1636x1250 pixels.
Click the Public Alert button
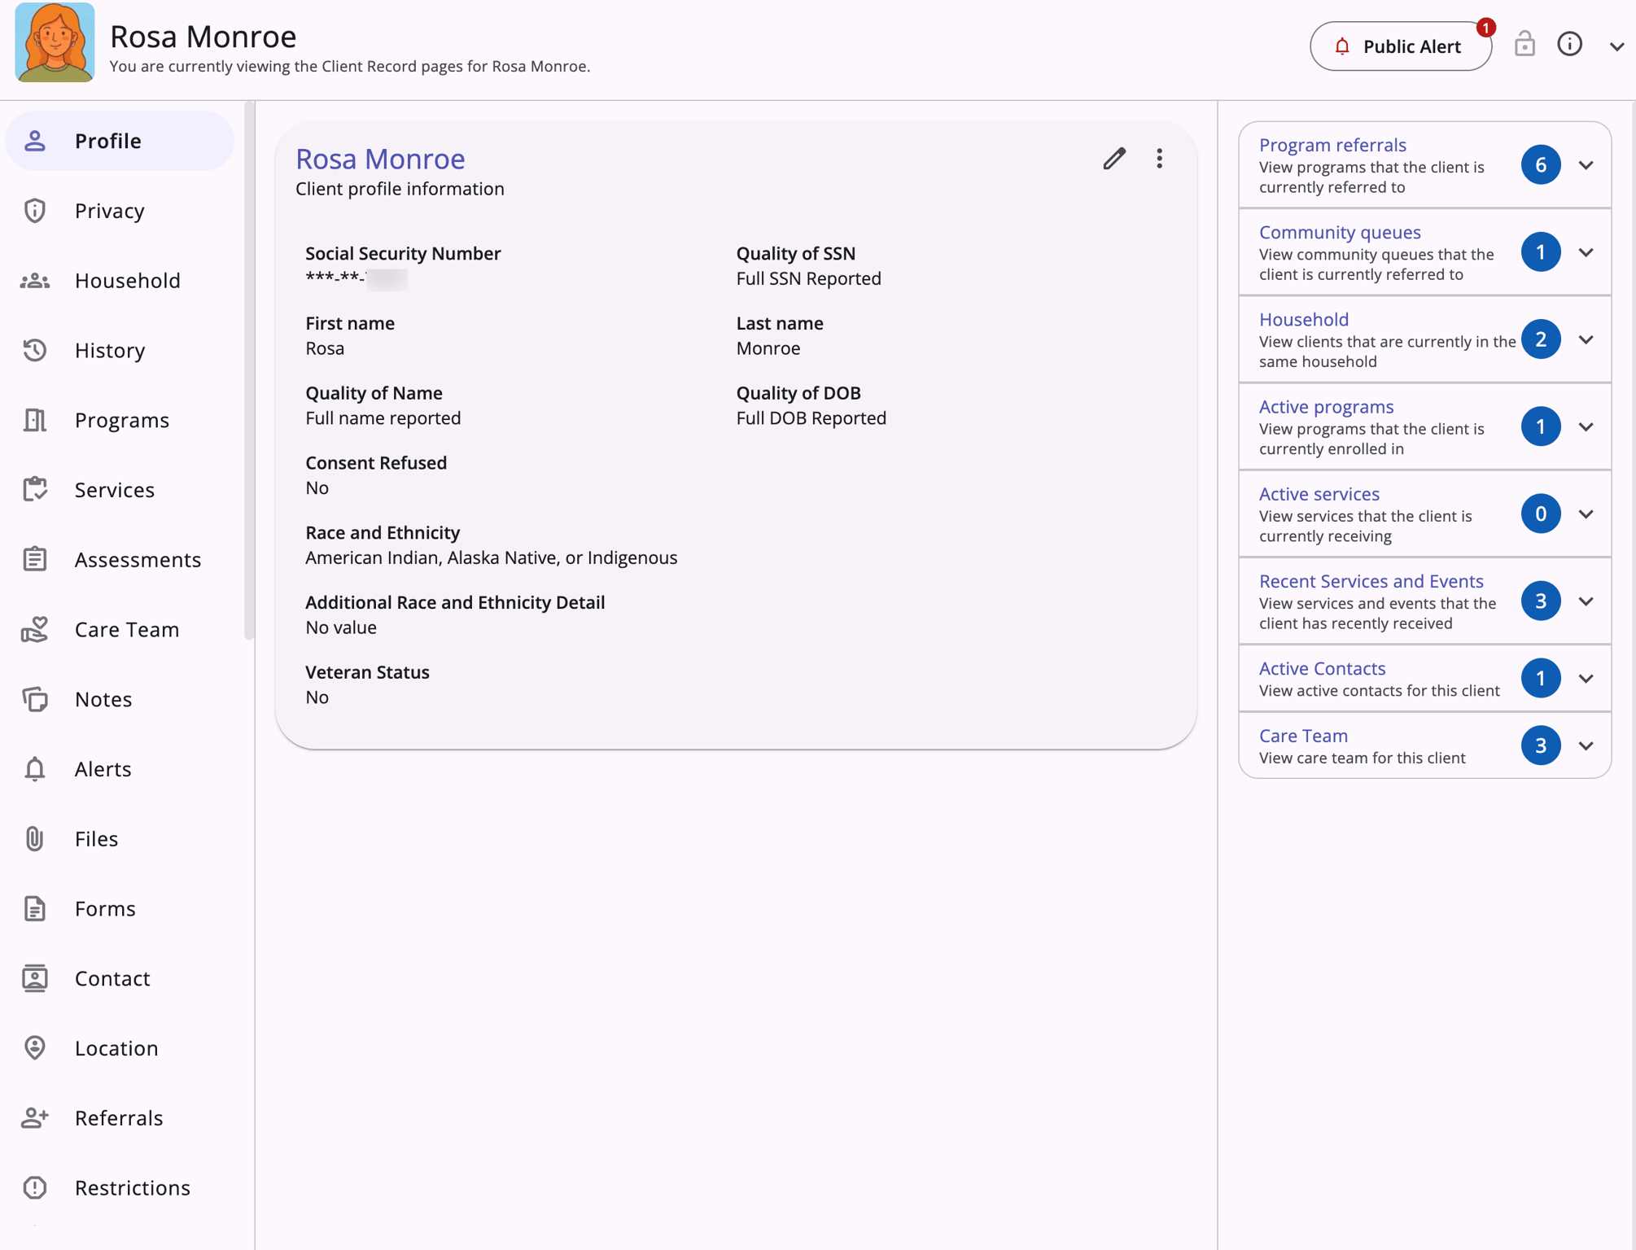[x=1401, y=46]
